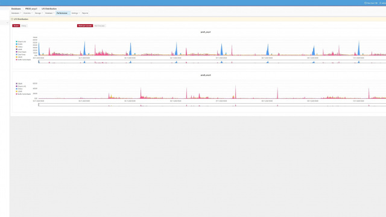Image resolution: width=386 pixels, height=217 pixels.
Task: Click the I/O Distribution header info icon
Action: coord(12,19)
